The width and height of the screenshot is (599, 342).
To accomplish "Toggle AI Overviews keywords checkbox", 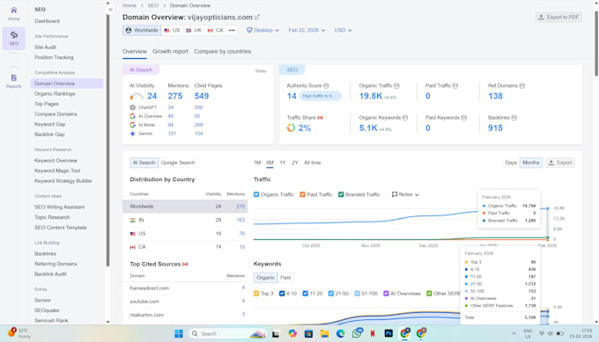I will tap(386, 294).
